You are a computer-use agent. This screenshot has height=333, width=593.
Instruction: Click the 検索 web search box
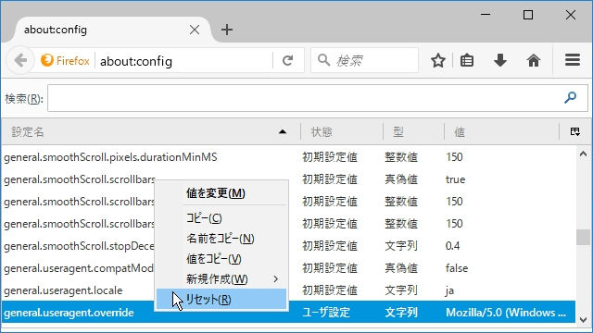click(x=365, y=60)
